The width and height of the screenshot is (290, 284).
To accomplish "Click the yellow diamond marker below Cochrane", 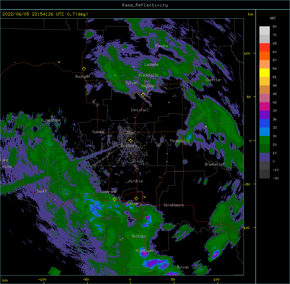I will pos(114,199).
